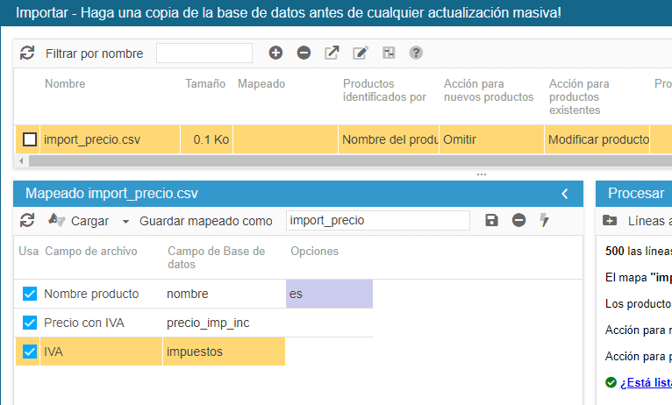The width and height of the screenshot is (672, 405).
Task: Uncheck the Precio con IVA checkbox
Action: (30, 323)
